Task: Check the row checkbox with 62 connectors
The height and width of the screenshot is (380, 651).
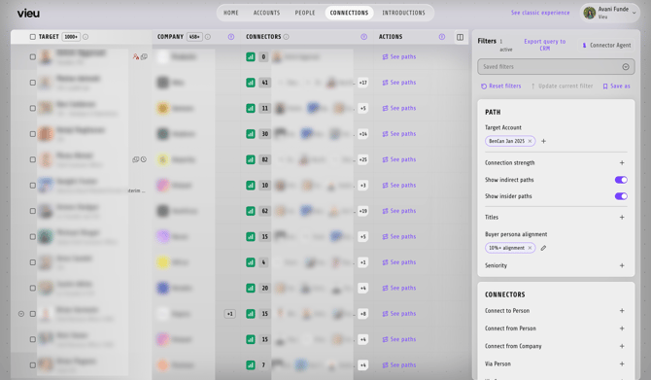Action: coord(33,211)
